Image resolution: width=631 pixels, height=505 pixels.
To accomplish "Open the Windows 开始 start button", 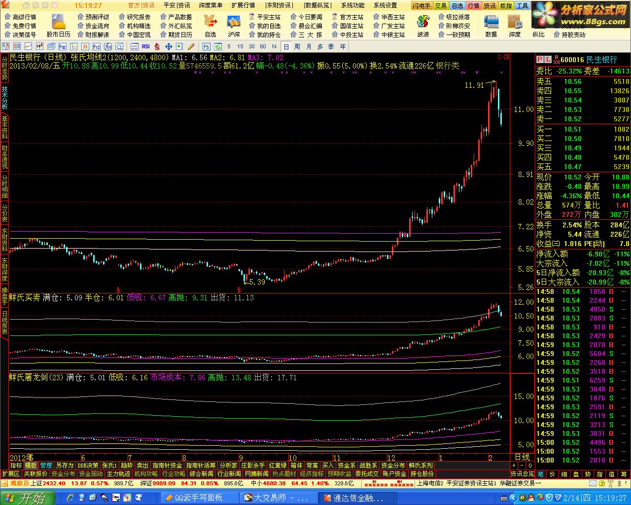I will [x=25, y=498].
